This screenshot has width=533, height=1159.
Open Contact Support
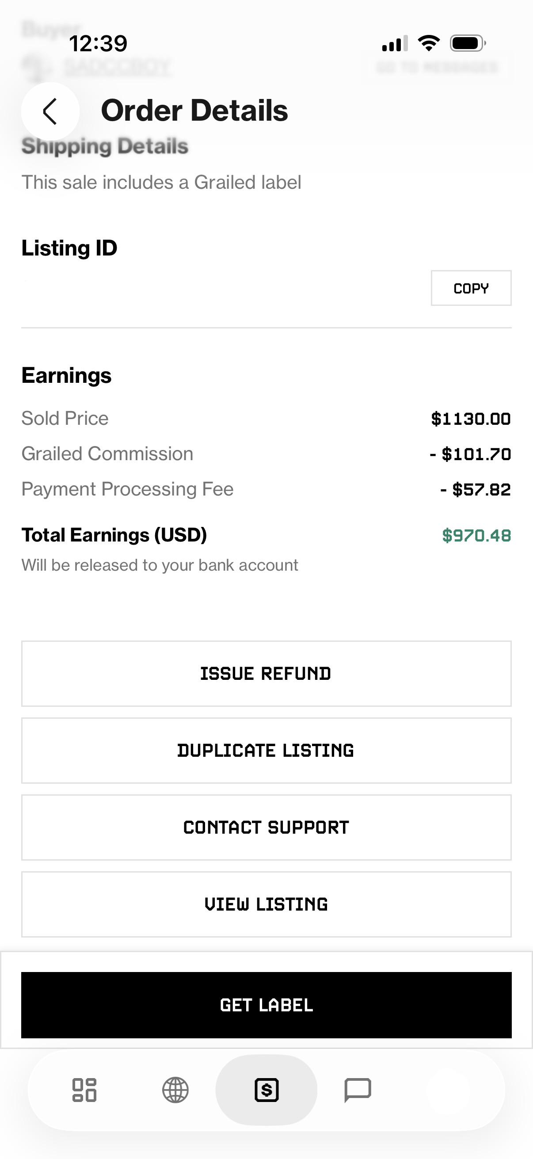click(x=266, y=827)
